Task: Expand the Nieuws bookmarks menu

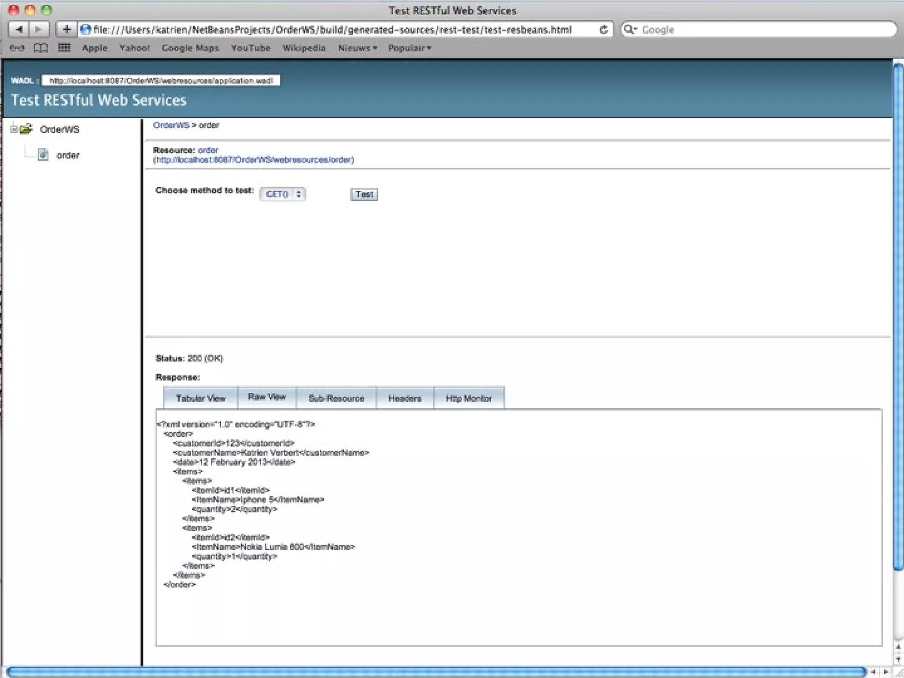Action: tap(357, 48)
